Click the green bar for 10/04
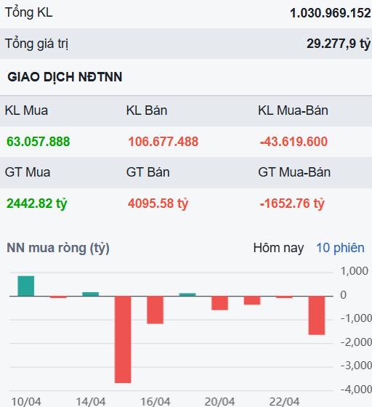Viewport: 372px width, 407px height. pyautogui.click(x=26, y=286)
